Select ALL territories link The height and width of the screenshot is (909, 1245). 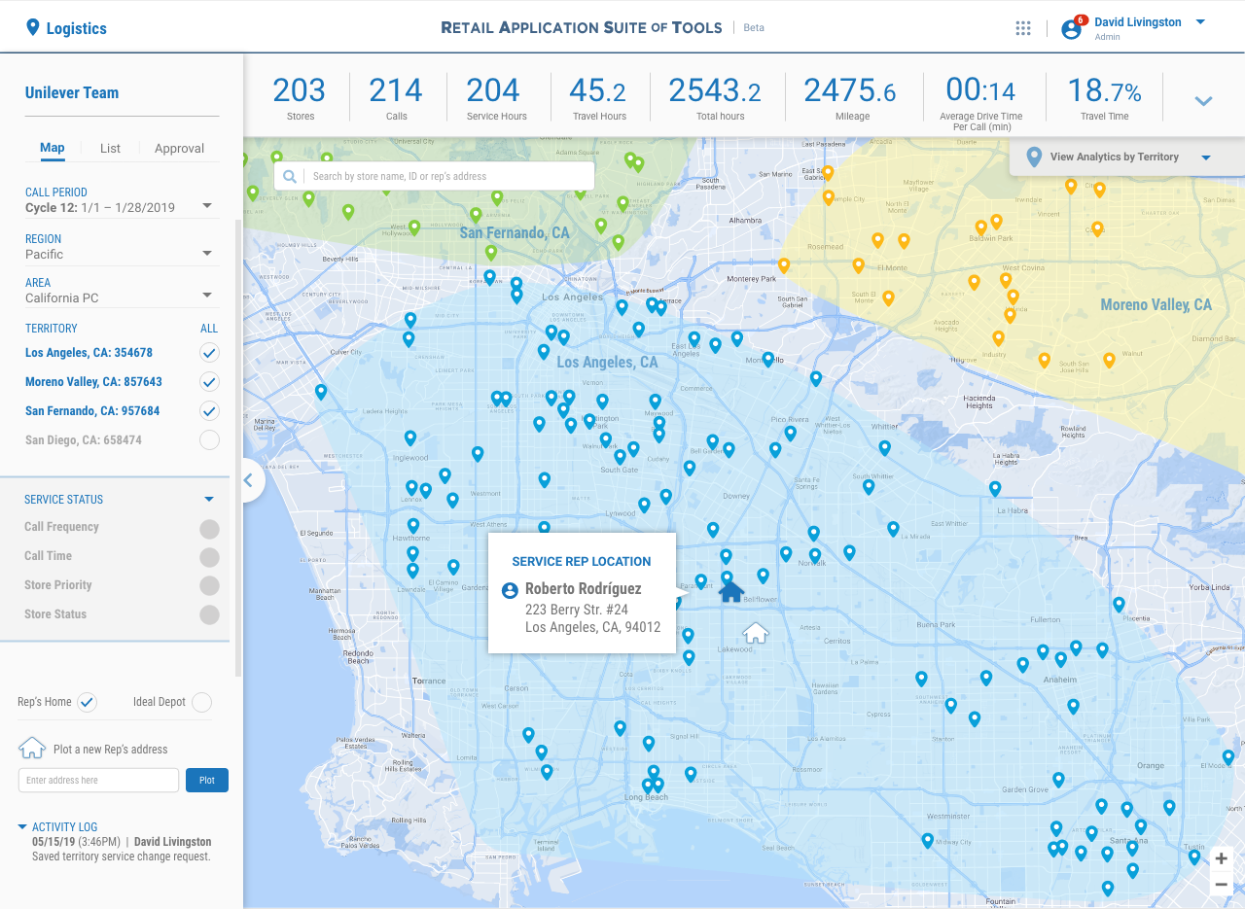tap(209, 329)
